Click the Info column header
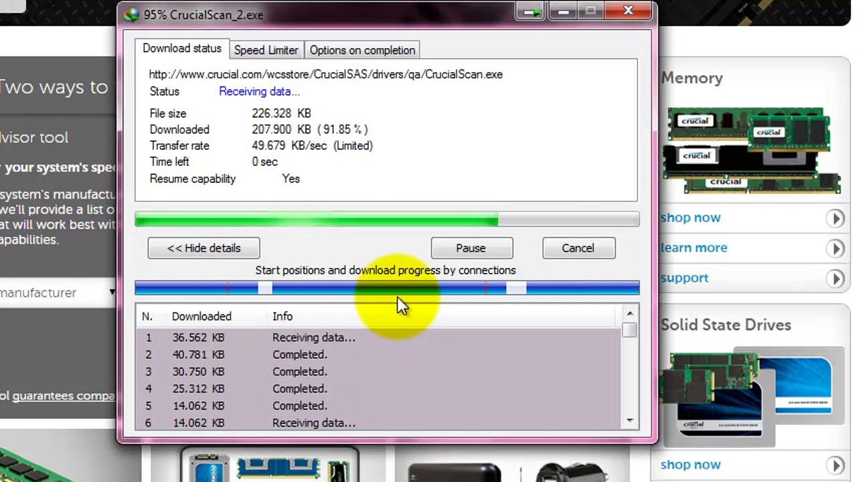This screenshot has width=857, height=482. click(x=283, y=316)
